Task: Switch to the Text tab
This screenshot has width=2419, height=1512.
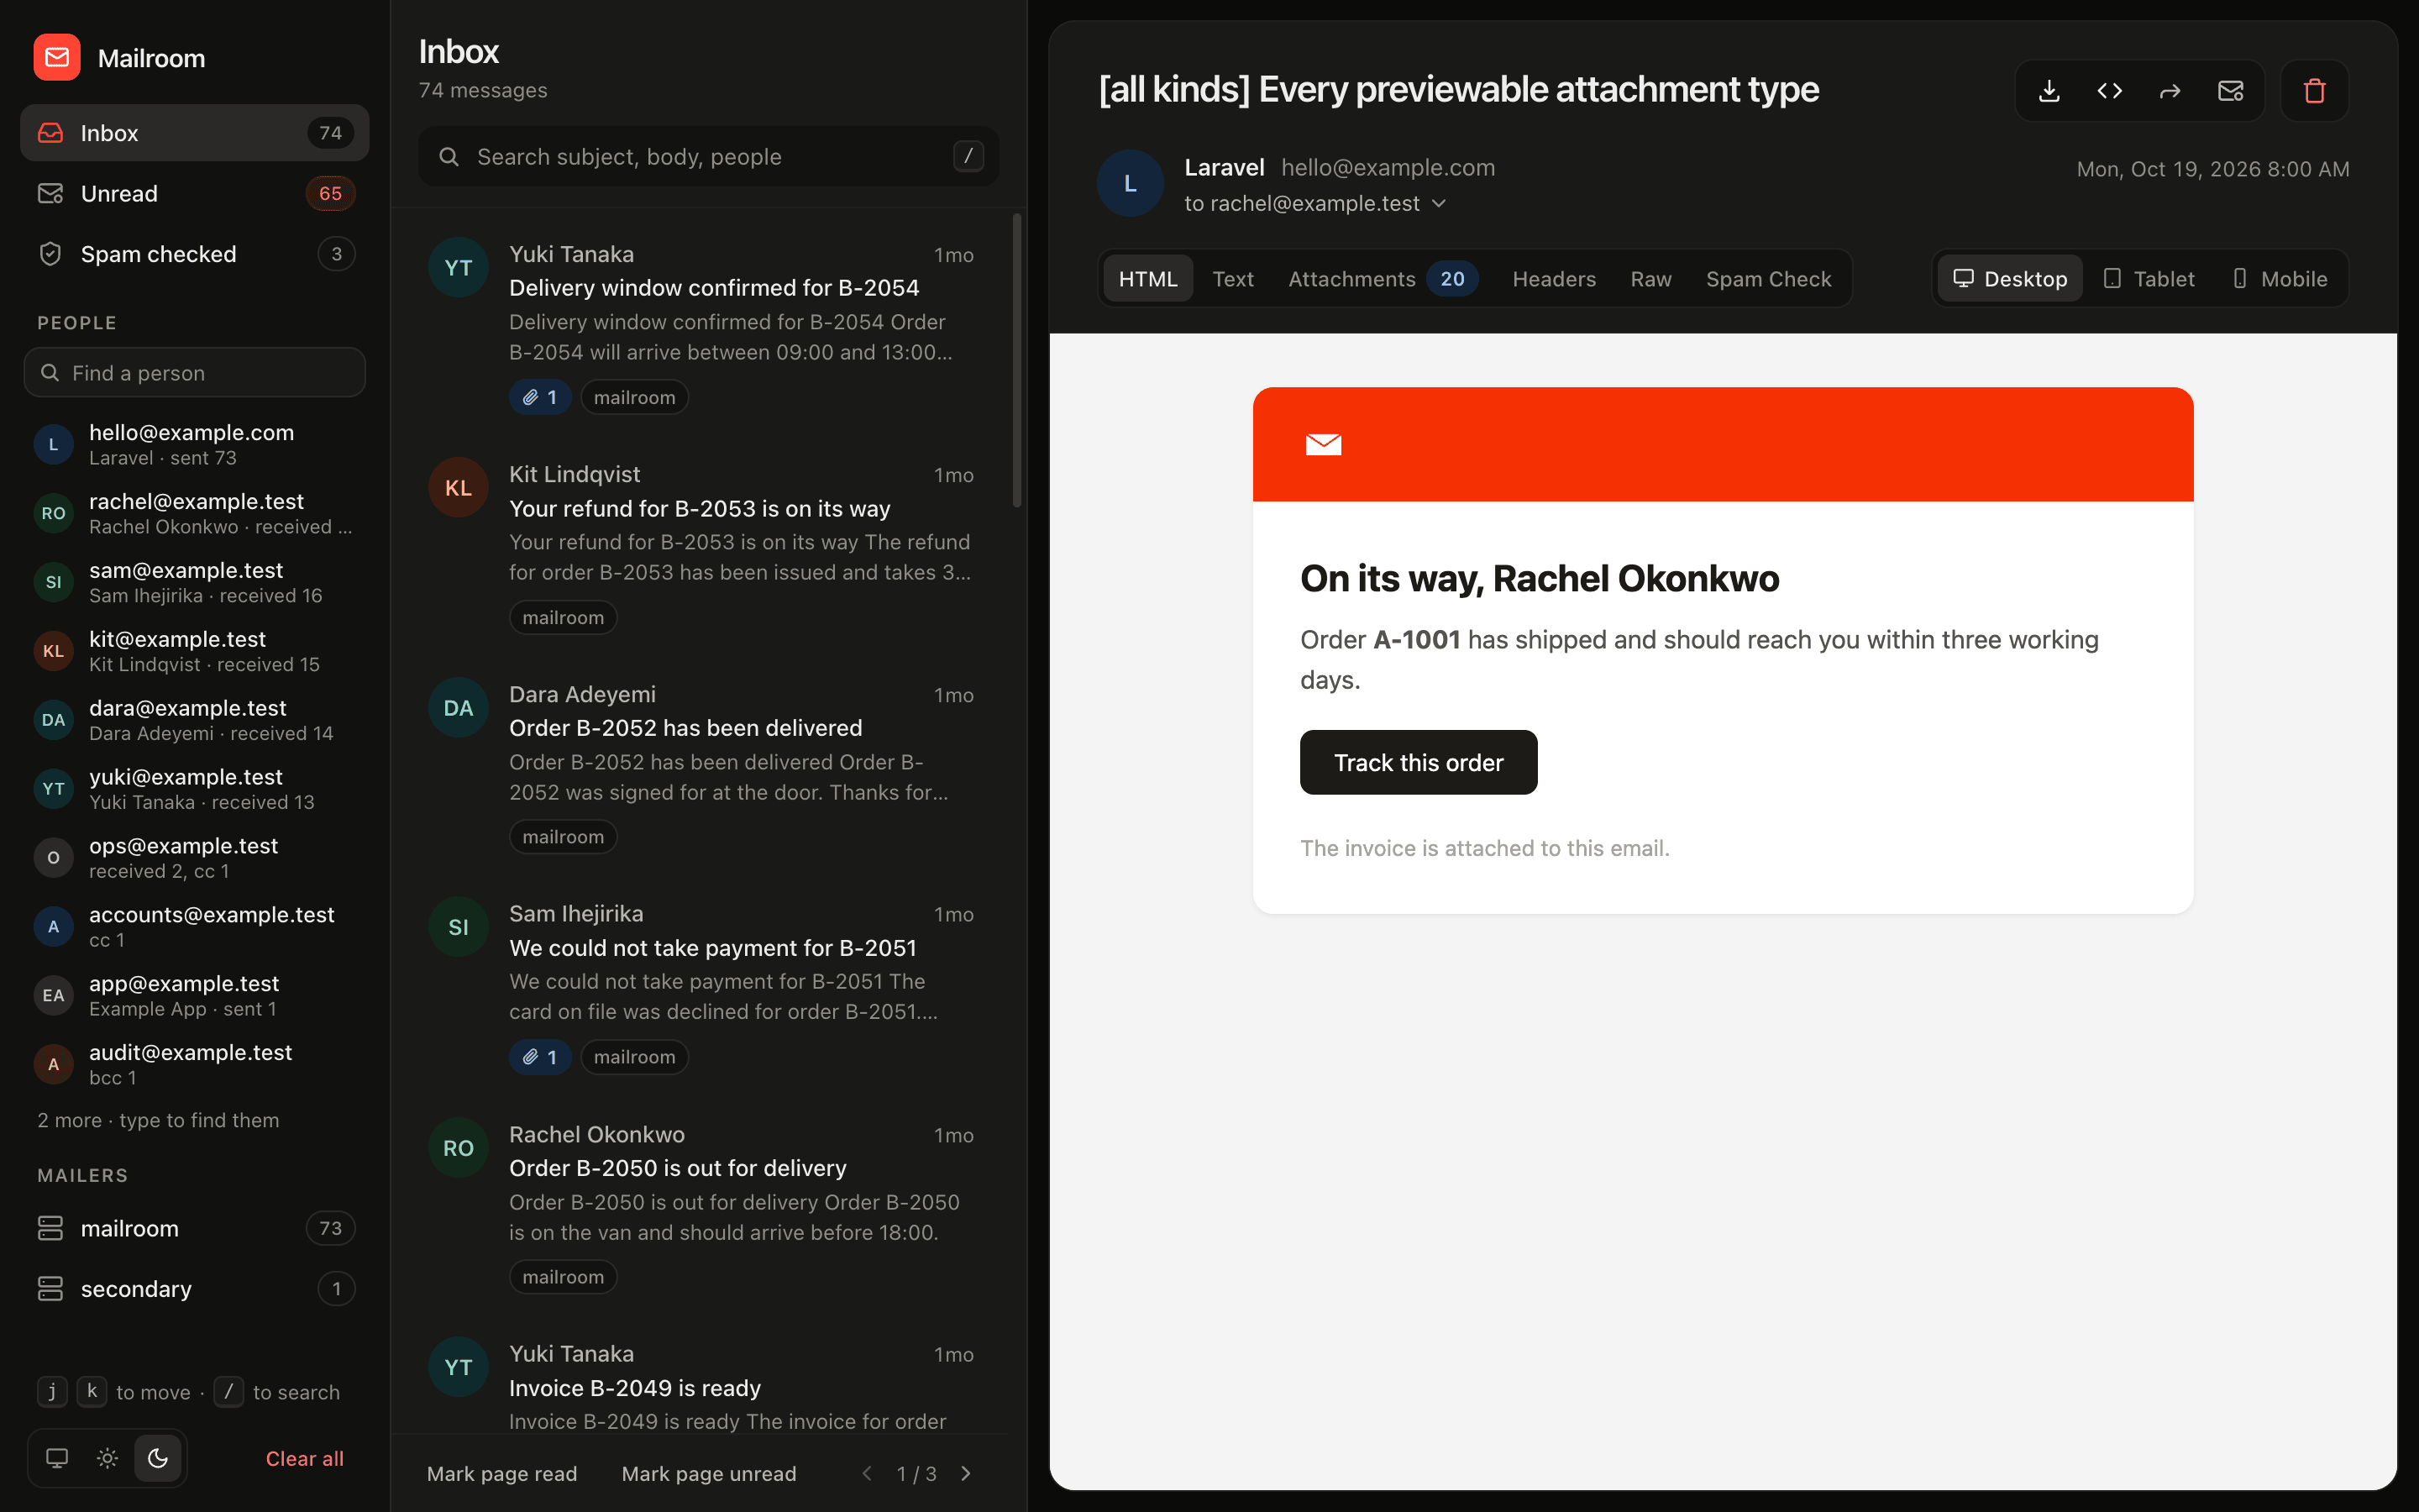Action: click(x=1232, y=279)
